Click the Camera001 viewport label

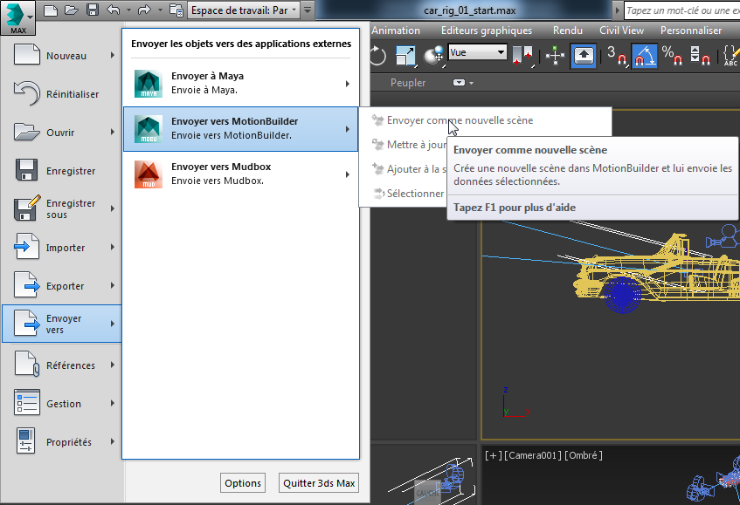pyautogui.click(x=533, y=455)
